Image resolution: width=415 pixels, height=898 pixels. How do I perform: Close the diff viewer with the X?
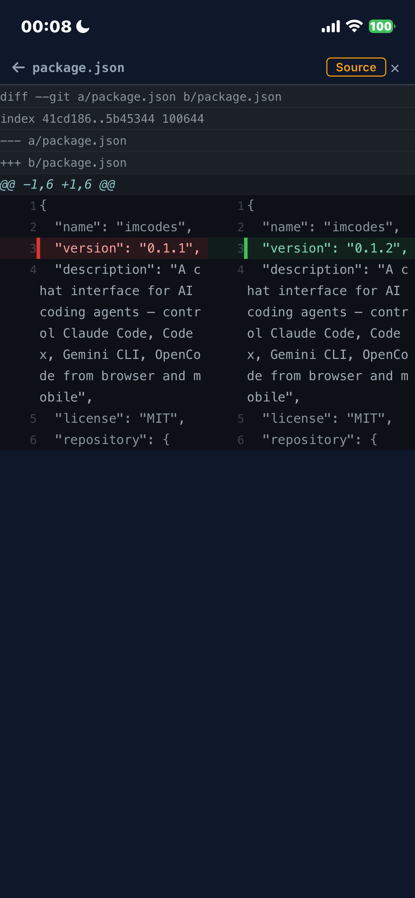pos(395,68)
